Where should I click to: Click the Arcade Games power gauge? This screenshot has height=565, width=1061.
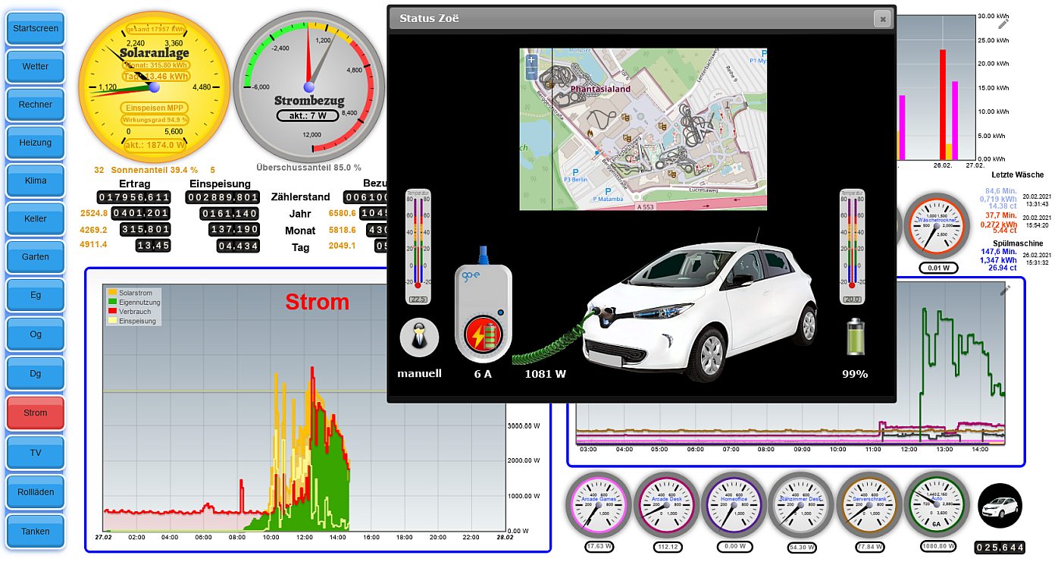point(598,505)
